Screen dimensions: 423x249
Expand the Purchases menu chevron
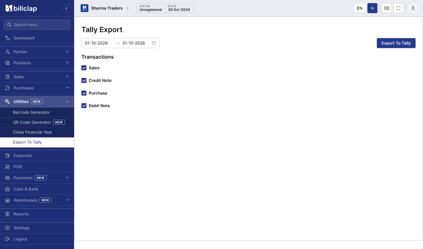click(67, 88)
